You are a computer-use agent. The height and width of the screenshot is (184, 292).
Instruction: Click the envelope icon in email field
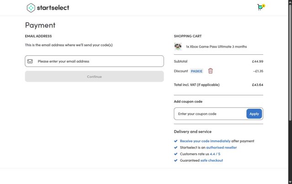[30, 61]
